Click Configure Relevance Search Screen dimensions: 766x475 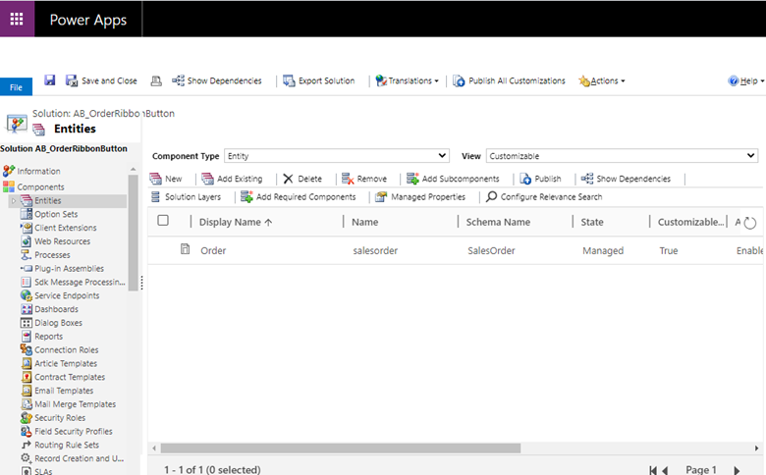pyautogui.click(x=544, y=196)
